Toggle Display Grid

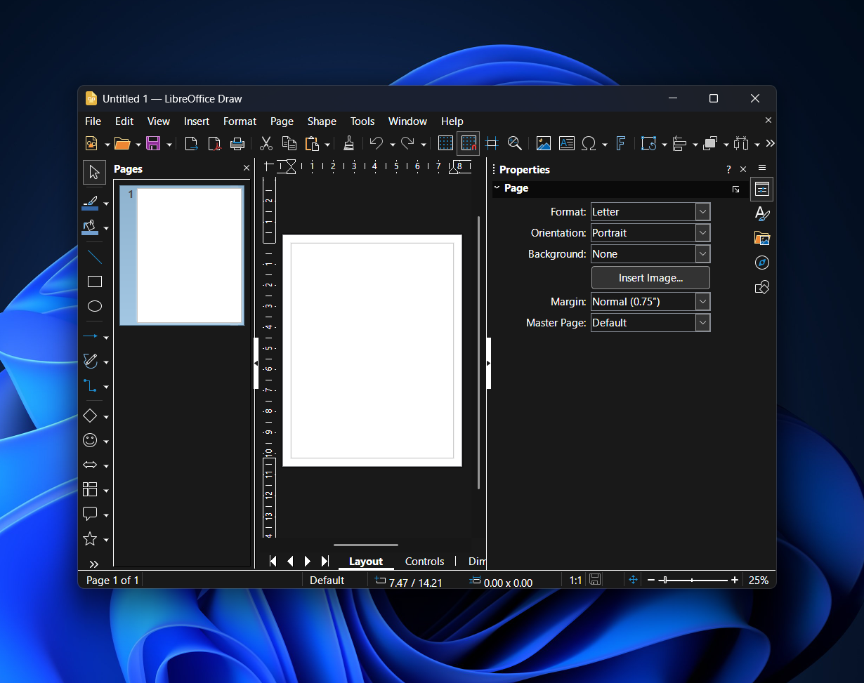point(445,144)
